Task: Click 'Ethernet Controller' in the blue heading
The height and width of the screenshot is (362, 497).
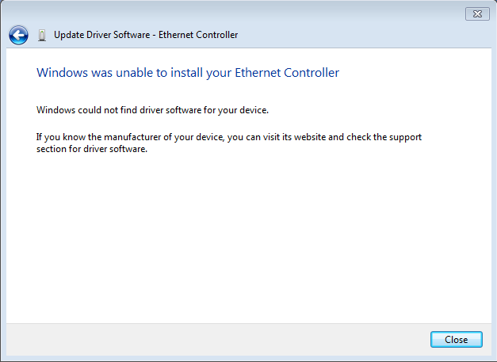Action: [x=289, y=73]
